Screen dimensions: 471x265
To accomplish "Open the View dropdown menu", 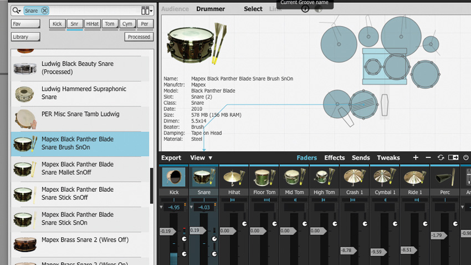I will click(x=201, y=158).
